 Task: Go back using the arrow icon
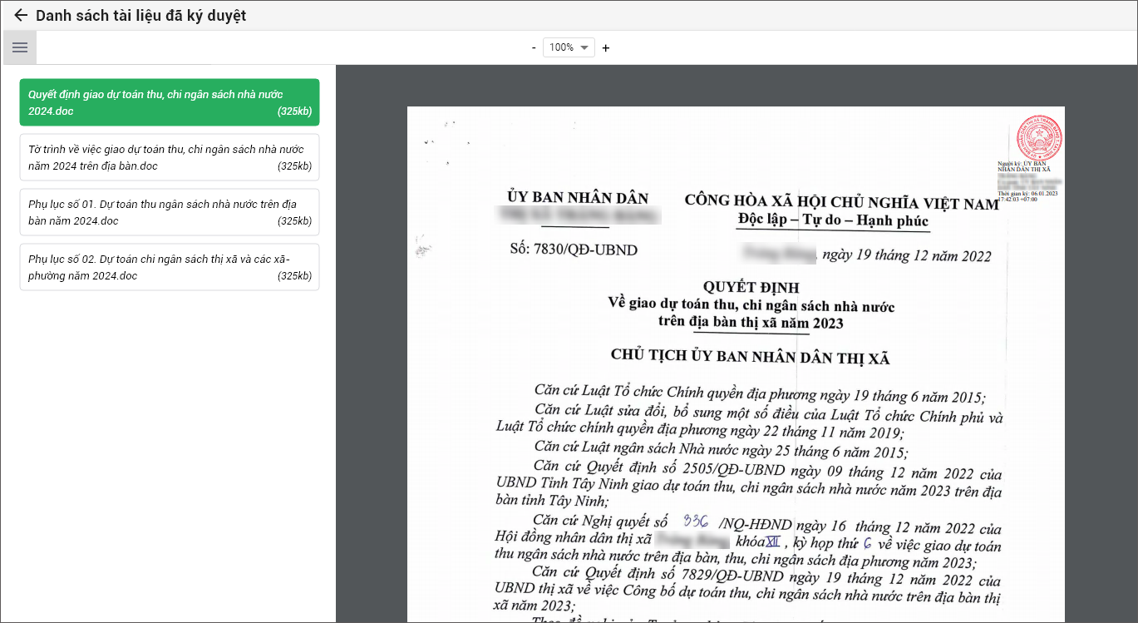click(21, 16)
